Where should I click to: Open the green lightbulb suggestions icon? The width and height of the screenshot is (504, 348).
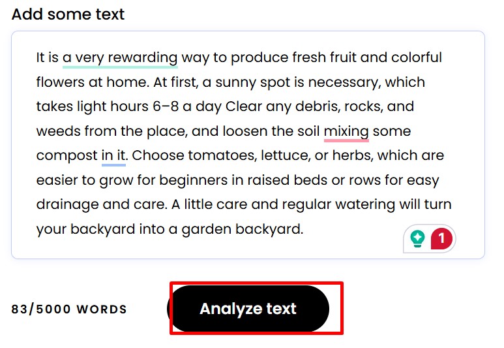pos(418,239)
